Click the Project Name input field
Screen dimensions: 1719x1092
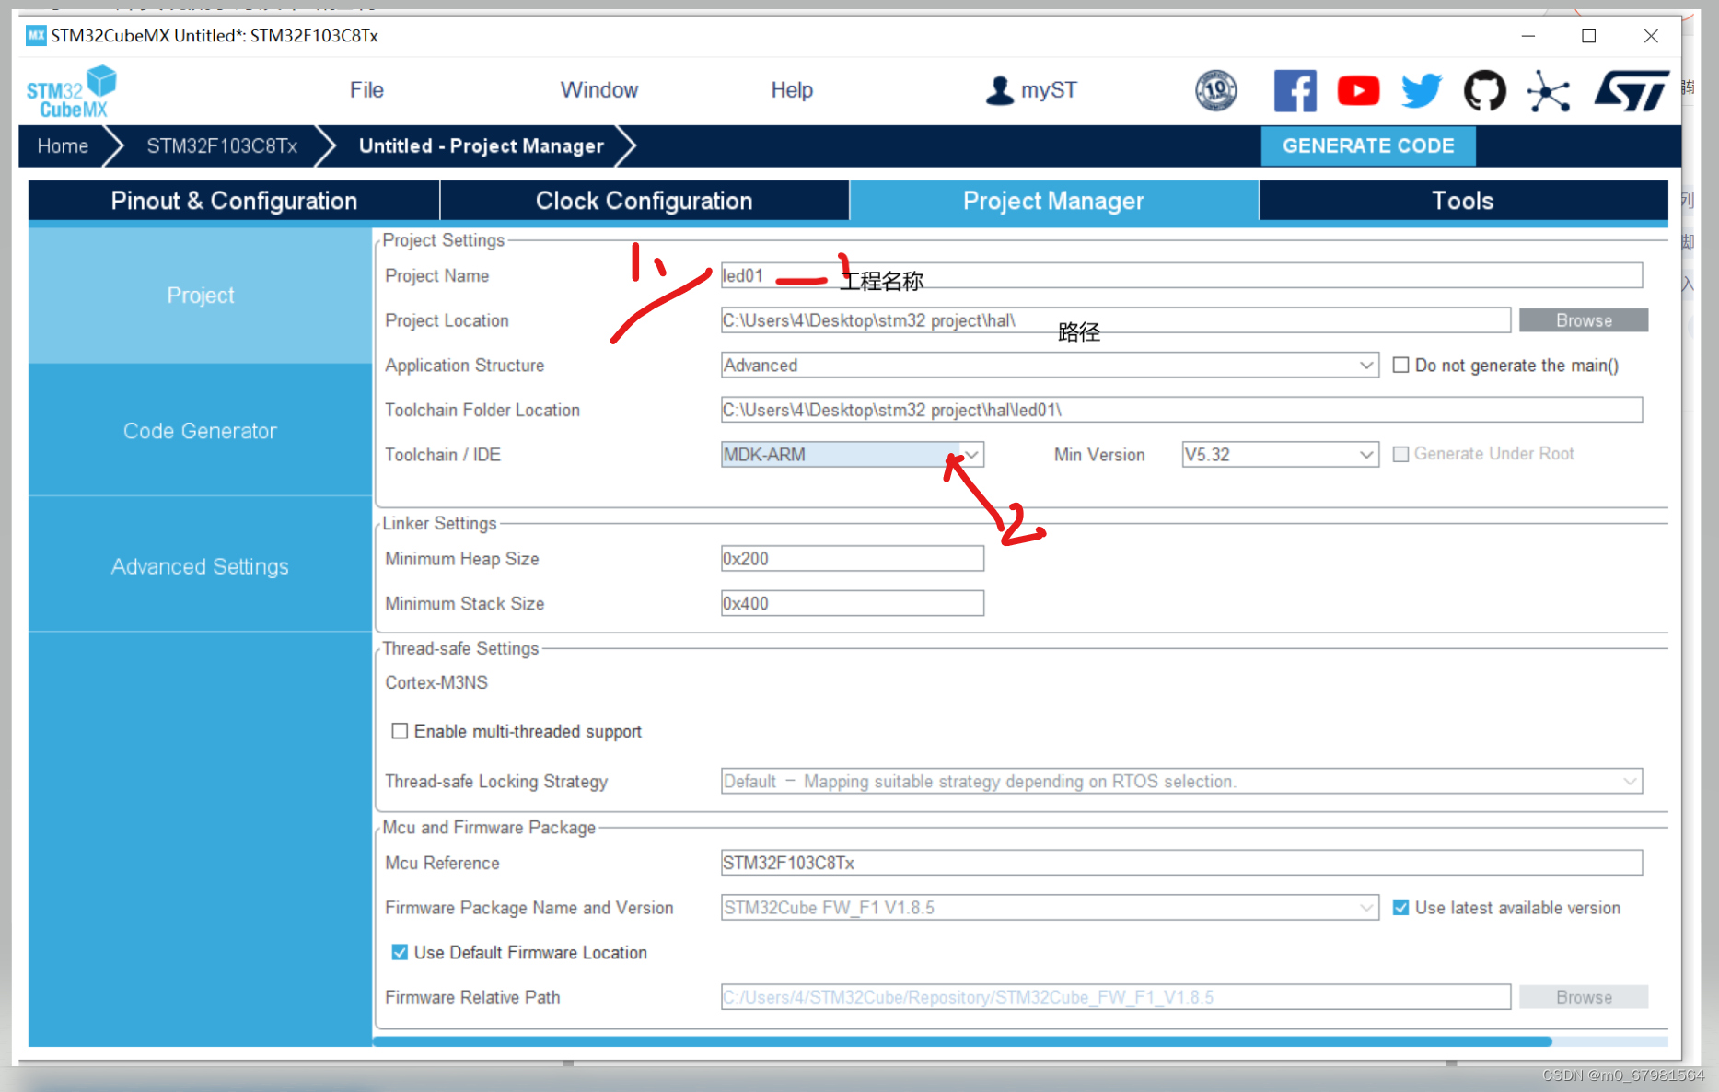(1181, 275)
